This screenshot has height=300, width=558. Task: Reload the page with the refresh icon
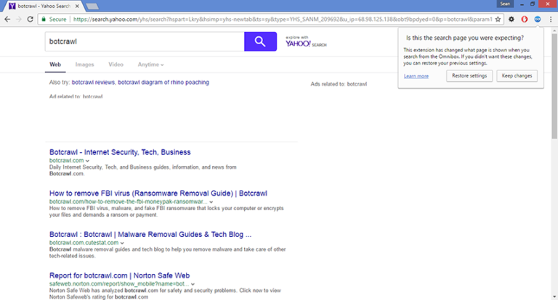(31, 19)
